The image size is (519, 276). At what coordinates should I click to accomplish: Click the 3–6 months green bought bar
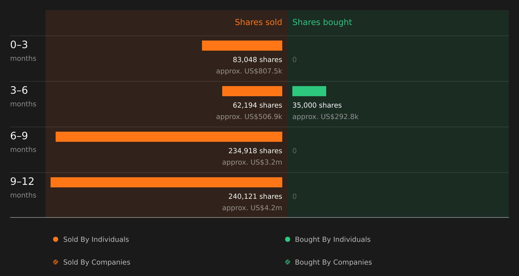[309, 91]
